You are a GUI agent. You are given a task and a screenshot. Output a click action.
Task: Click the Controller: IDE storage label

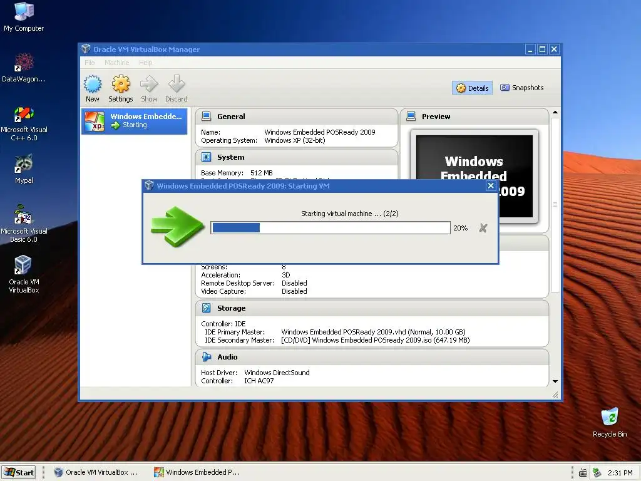[x=223, y=324]
